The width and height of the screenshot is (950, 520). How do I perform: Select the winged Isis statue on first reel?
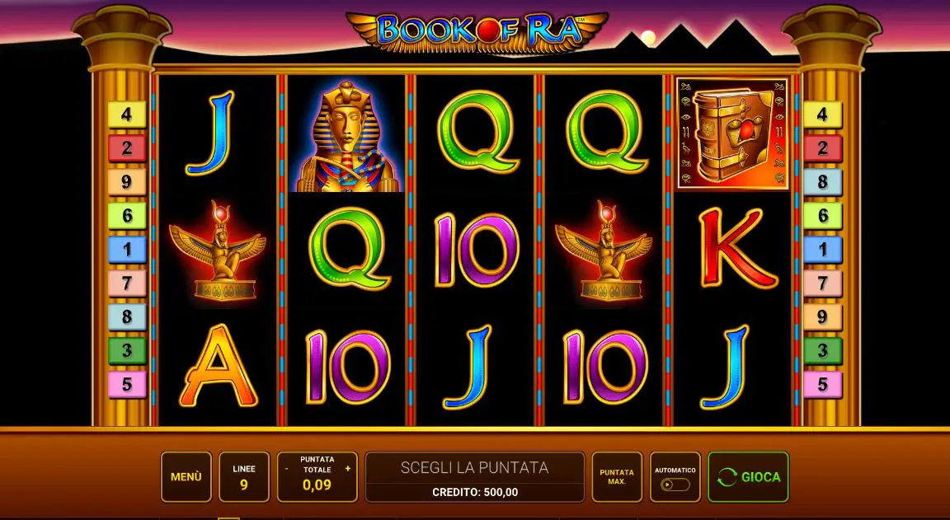(x=218, y=251)
